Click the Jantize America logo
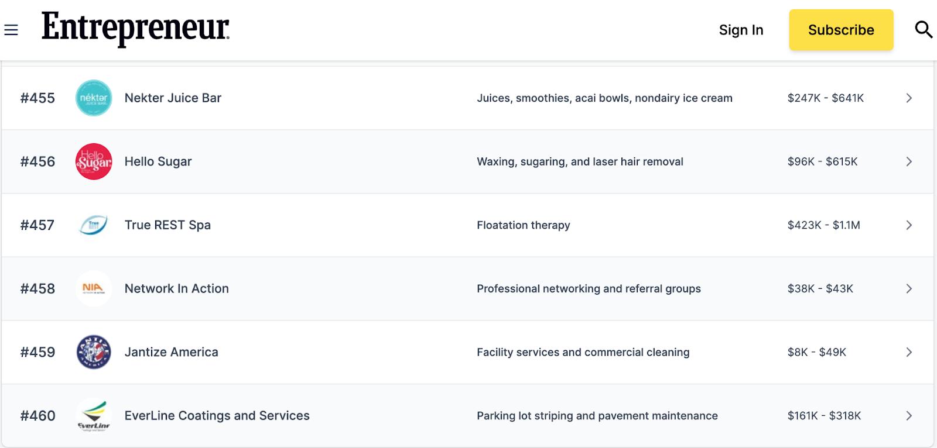The width and height of the screenshot is (937, 448). 94,352
